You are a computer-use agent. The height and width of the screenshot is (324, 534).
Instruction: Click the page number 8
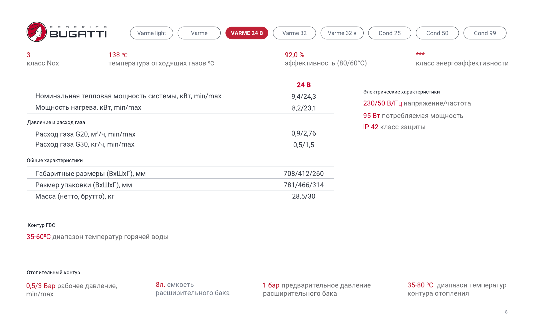tap(506, 312)
